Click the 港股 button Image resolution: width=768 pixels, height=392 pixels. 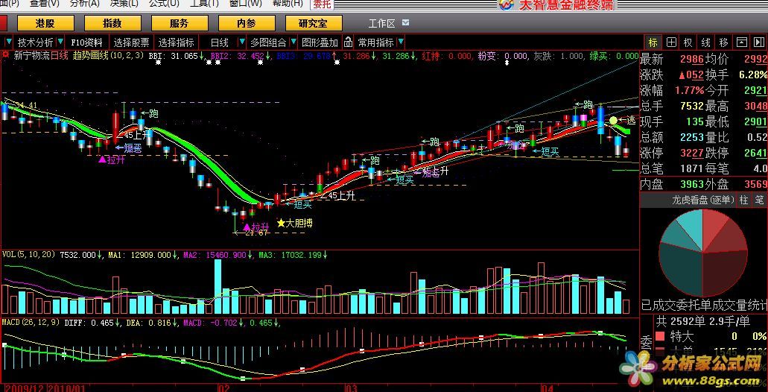click(x=45, y=24)
